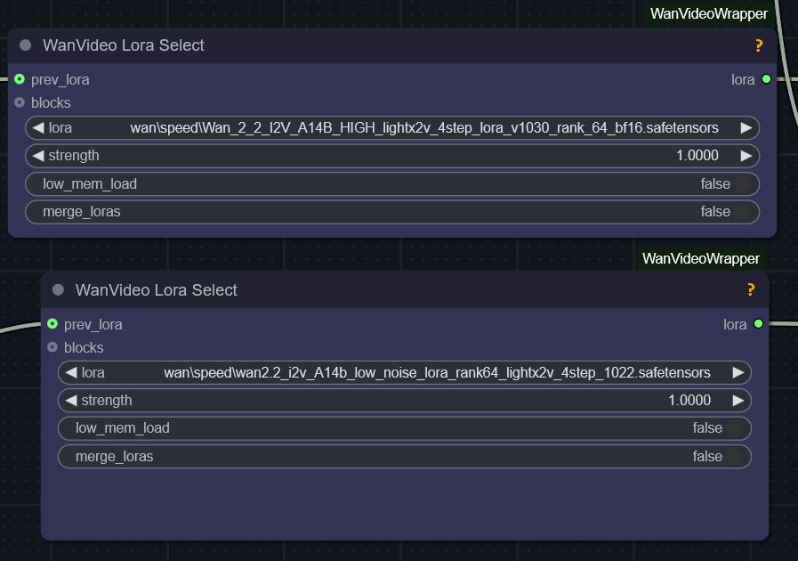Viewport: 798px width, 561px height.
Task: Select previous lora file in HIGH lightx2v node
Action: (x=38, y=128)
